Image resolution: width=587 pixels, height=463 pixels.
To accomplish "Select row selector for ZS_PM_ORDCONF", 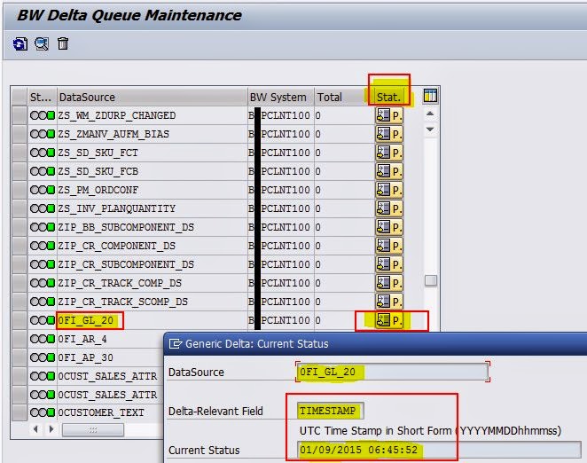I will pyautogui.click(x=20, y=190).
